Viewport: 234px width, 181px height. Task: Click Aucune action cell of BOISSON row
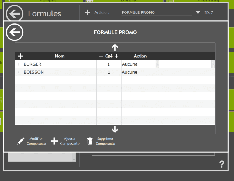[x=140, y=72]
